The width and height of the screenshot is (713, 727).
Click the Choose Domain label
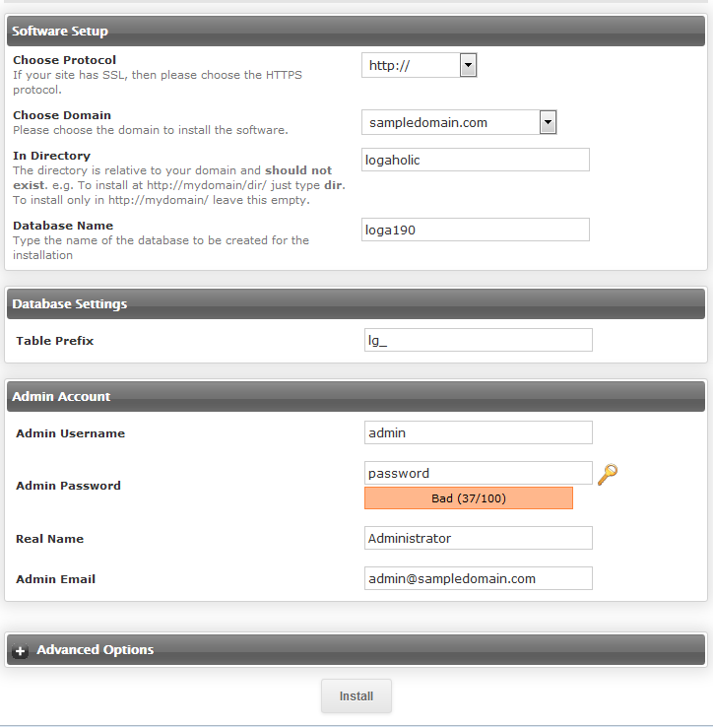click(x=62, y=115)
